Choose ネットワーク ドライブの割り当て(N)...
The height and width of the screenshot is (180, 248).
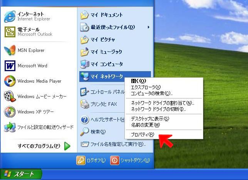pos(163,103)
